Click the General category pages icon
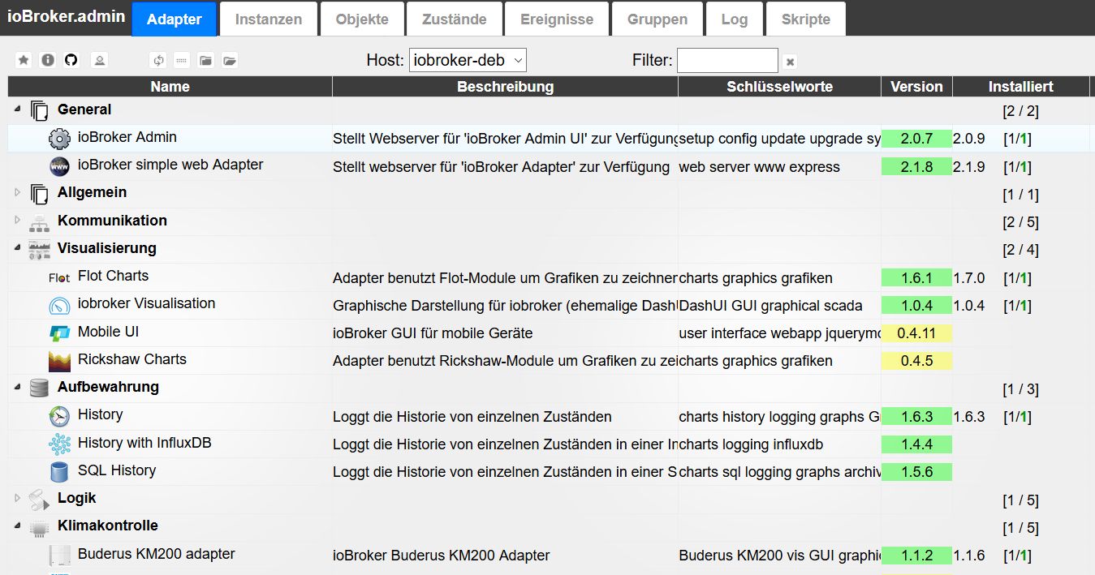The width and height of the screenshot is (1095, 575). tap(40, 110)
